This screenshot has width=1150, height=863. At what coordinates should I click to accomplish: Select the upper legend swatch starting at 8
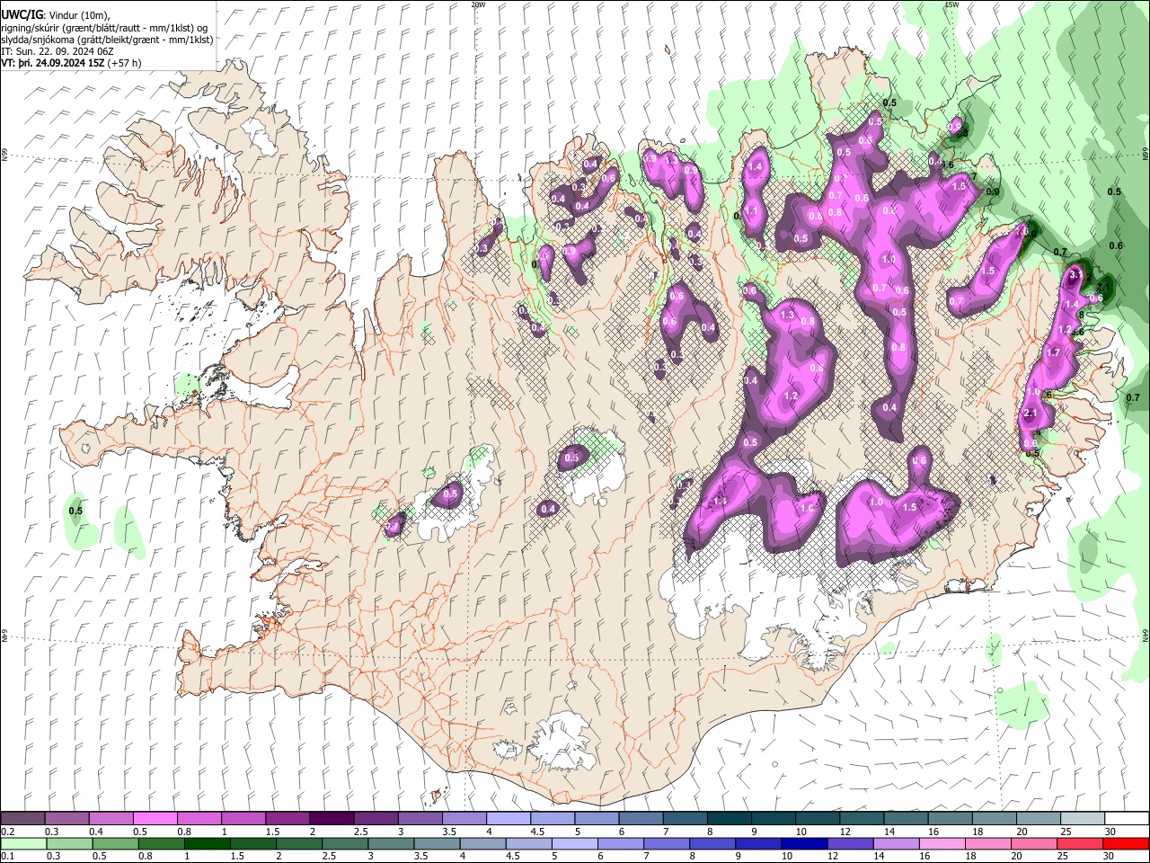(730, 818)
